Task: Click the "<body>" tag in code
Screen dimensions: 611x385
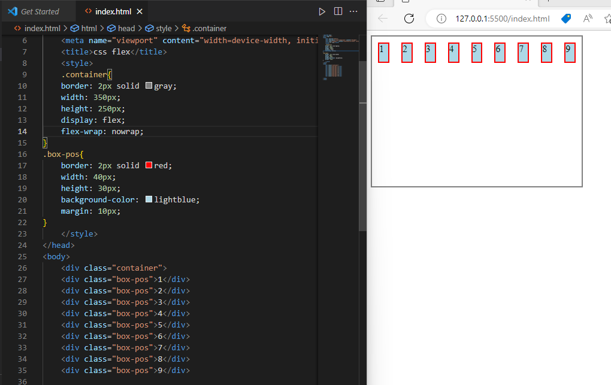Action: point(56,256)
